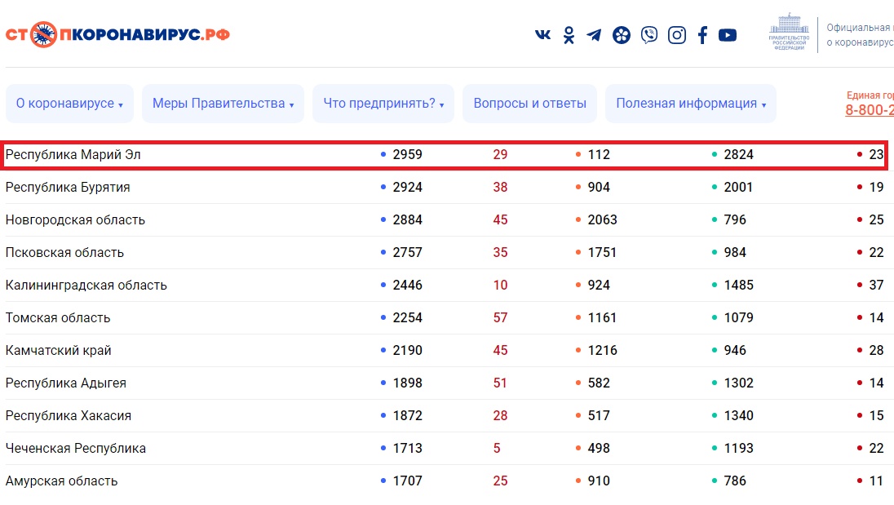Click the Чеченская Республика region name

[76, 448]
